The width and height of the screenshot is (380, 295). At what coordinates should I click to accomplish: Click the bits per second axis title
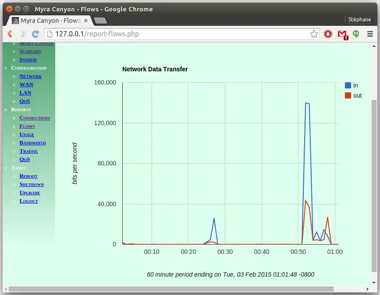(x=75, y=163)
